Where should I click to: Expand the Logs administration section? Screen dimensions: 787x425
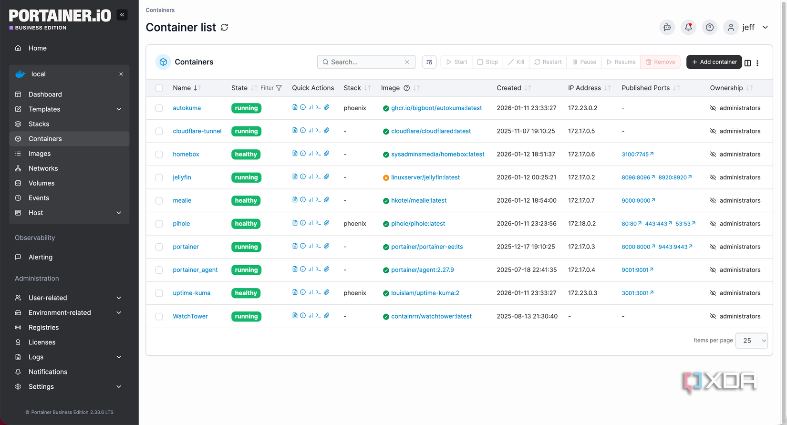click(x=119, y=357)
